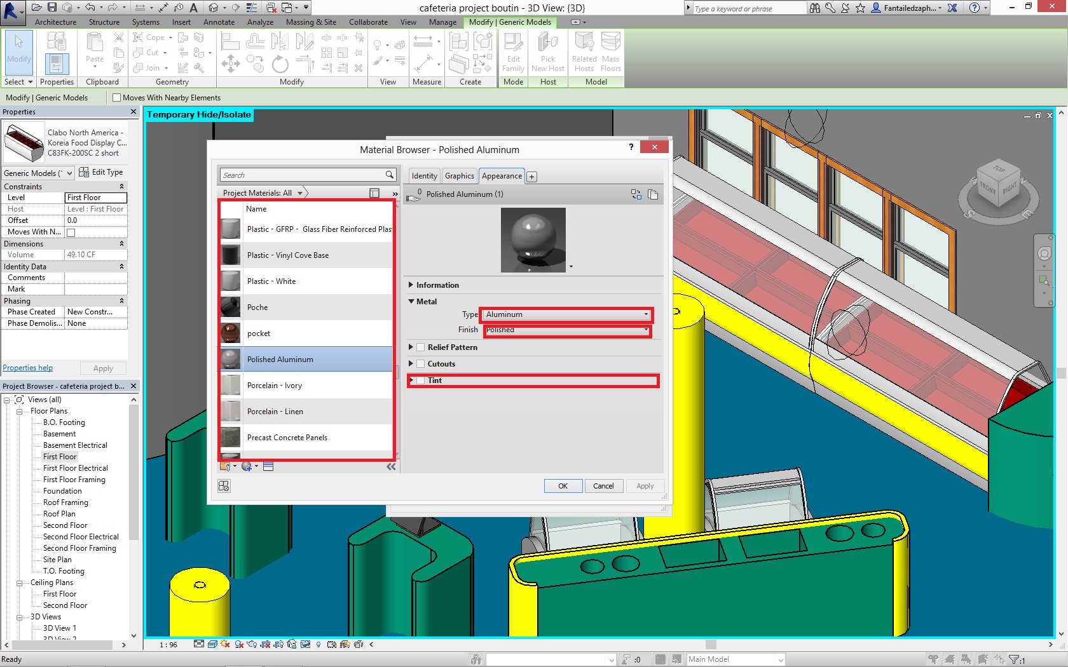
Task: Click the Open file icon in quick access toolbar
Action: pyautogui.click(x=36, y=8)
